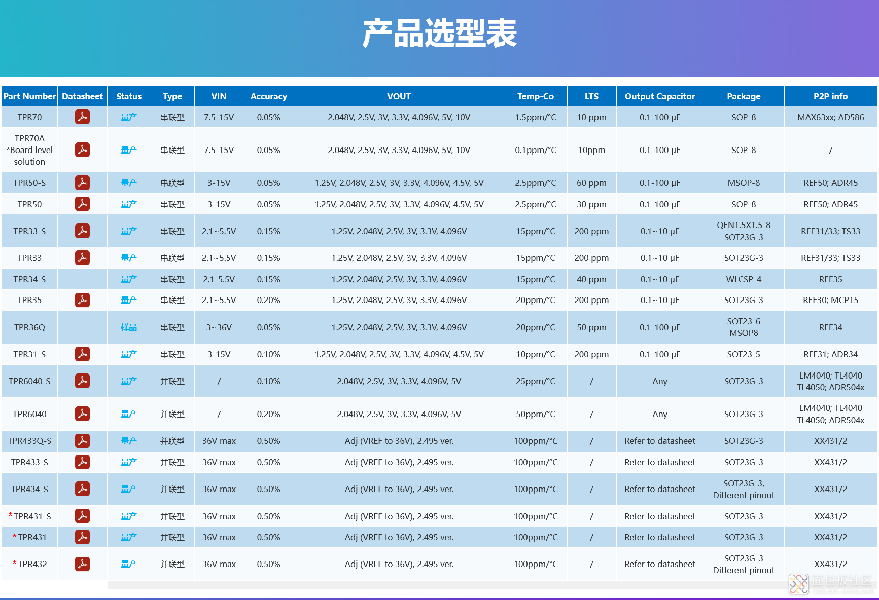879x600 pixels.
Task: Select the 样品 status for TPR36Q
Action: click(129, 327)
